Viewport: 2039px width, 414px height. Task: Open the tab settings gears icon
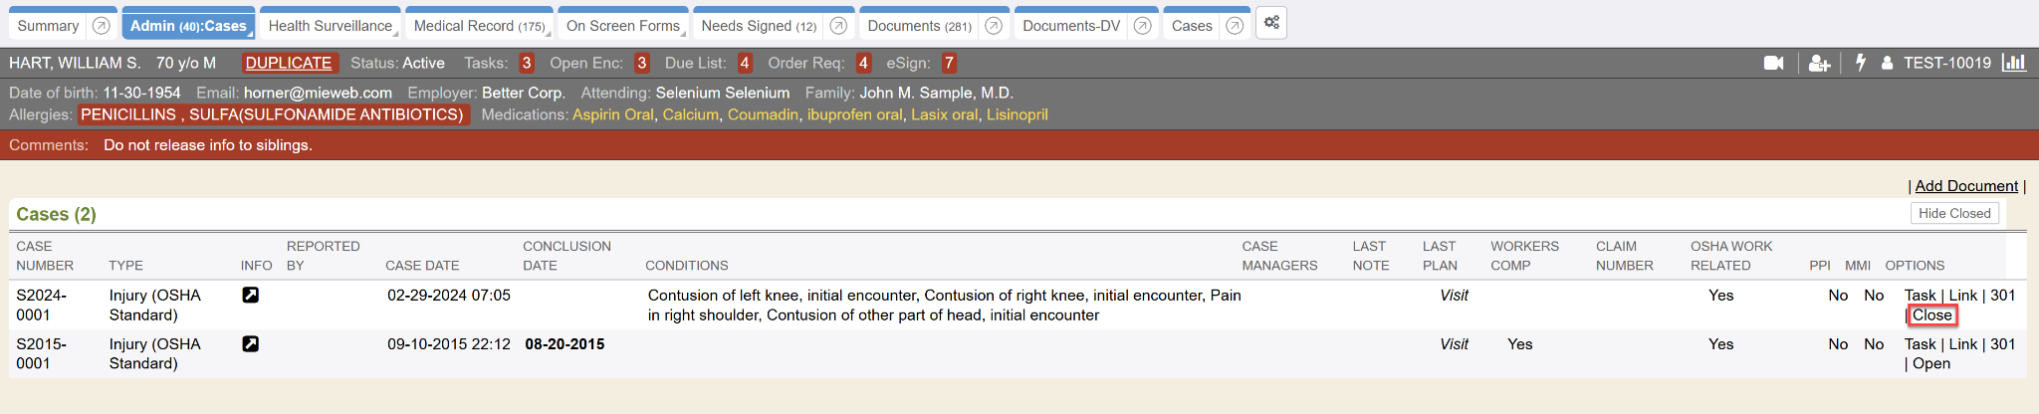1271,23
